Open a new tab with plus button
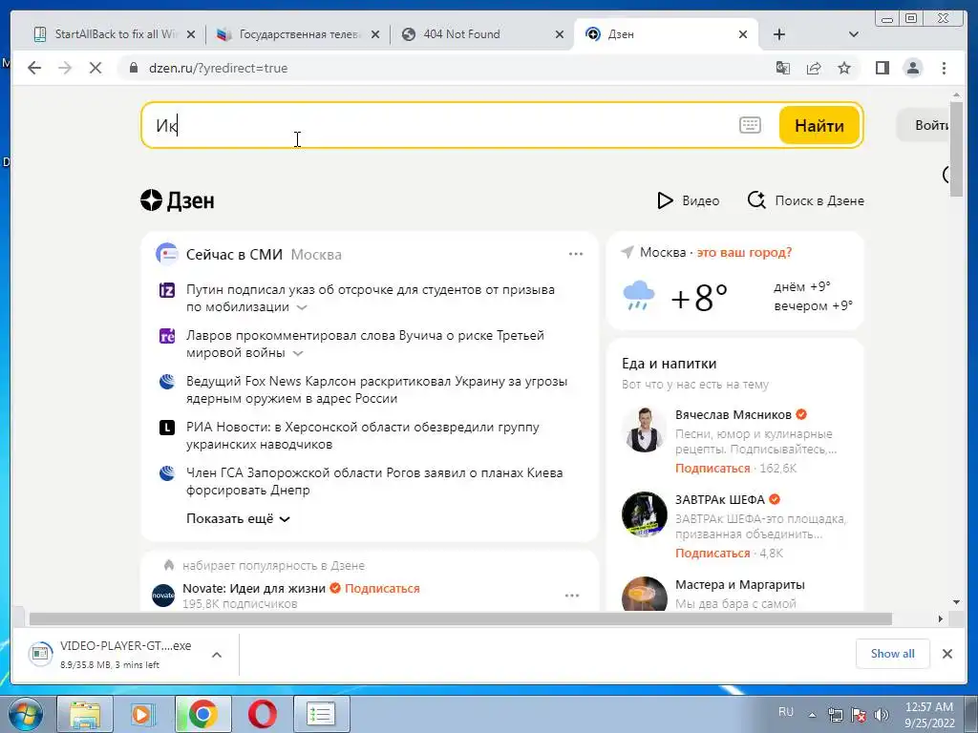The image size is (978, 733). (x=779, y=34)
